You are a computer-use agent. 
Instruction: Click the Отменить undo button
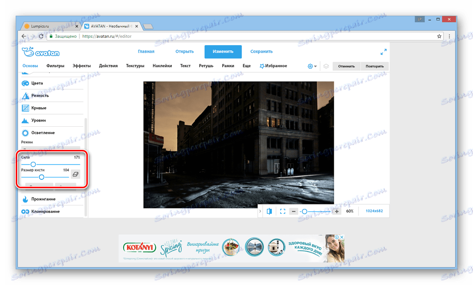[346, 66]
